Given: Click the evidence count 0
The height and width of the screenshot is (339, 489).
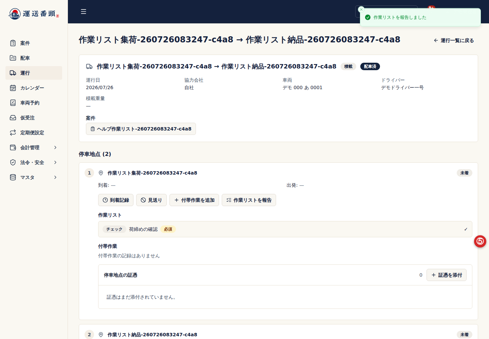Looking at the screenshot, I should click(421, 275).
